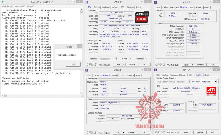The height and width of the screenshot is (135, 221).
Task: Switch to Mainboard tab in CPU window
Action: click(x=106, y=7)
